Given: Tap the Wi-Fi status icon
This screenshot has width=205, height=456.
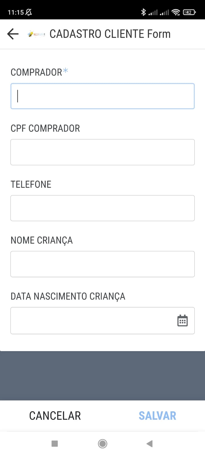Looking at the screenshot, I should coord(176,12).
